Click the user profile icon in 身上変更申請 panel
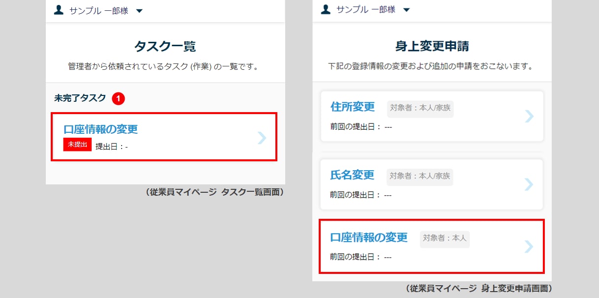The image size is (599, 298). [x=325, y=9]
